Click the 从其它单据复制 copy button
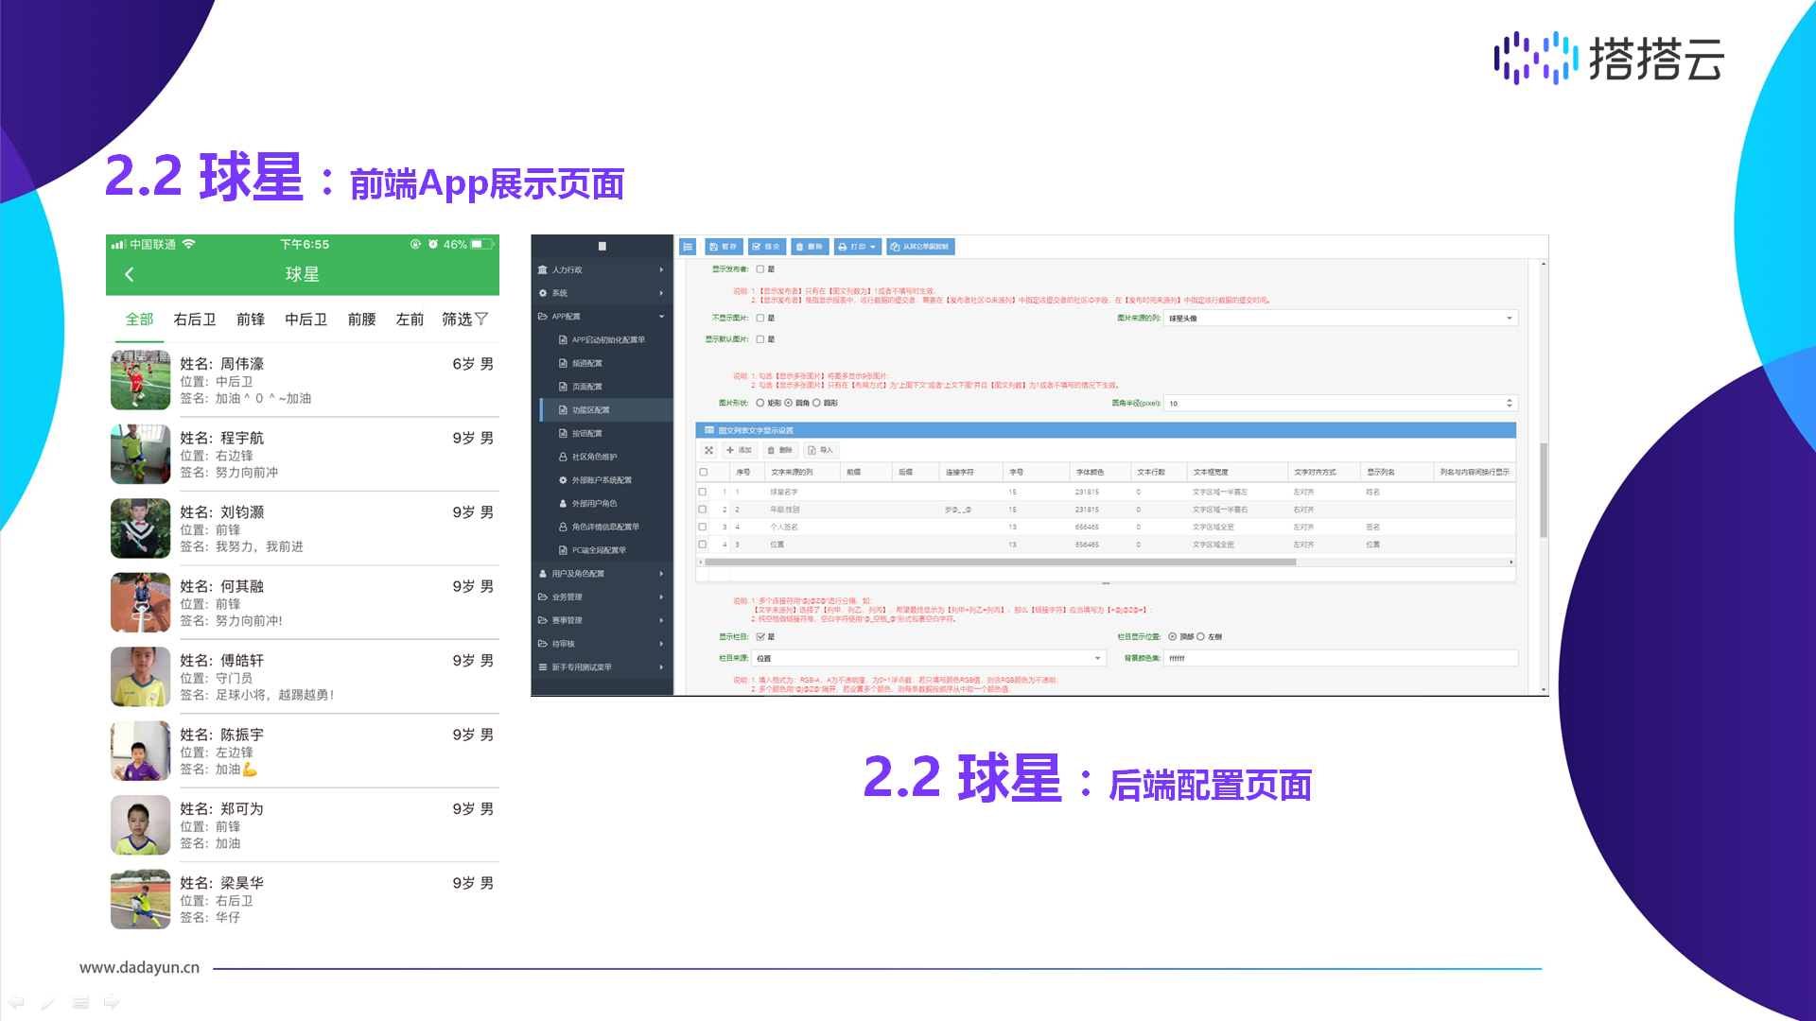 pos(920,247)
